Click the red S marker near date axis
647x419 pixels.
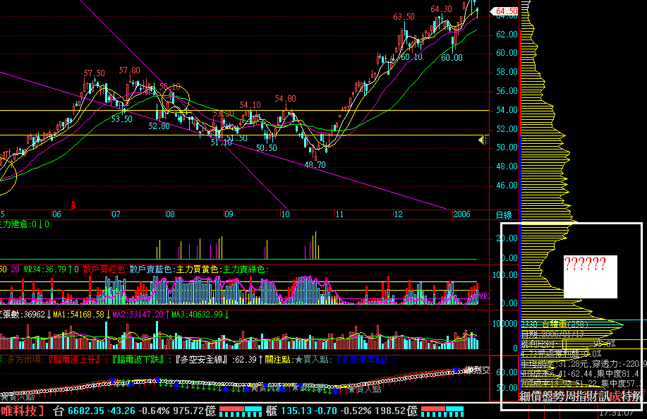tap(73, 205)
